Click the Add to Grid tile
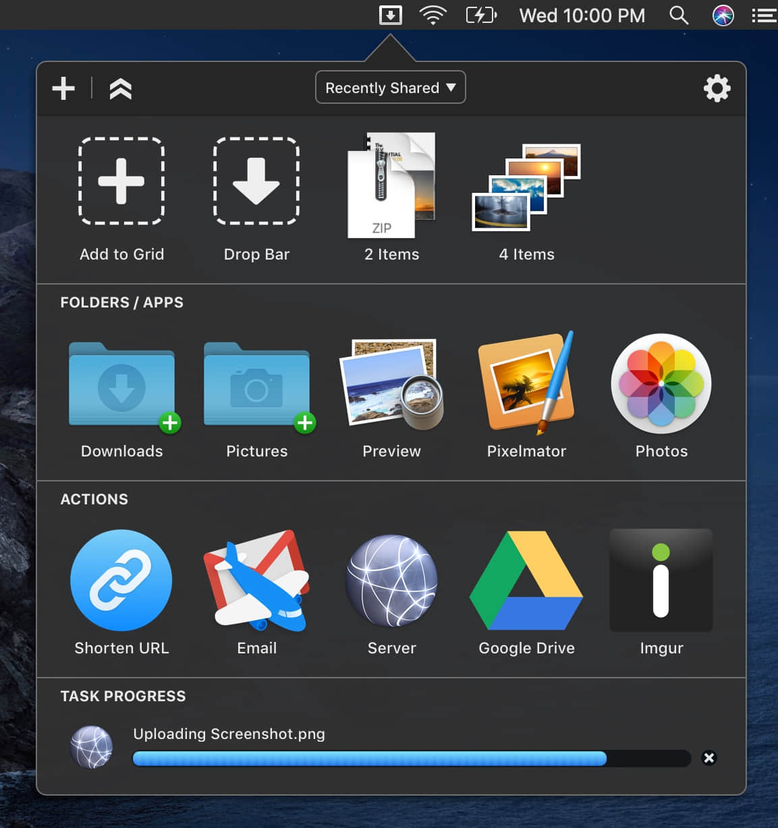 [121, 181]
